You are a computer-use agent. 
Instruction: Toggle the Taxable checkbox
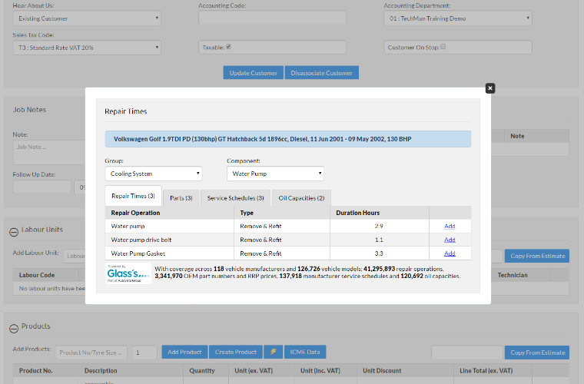click(228, 47)
